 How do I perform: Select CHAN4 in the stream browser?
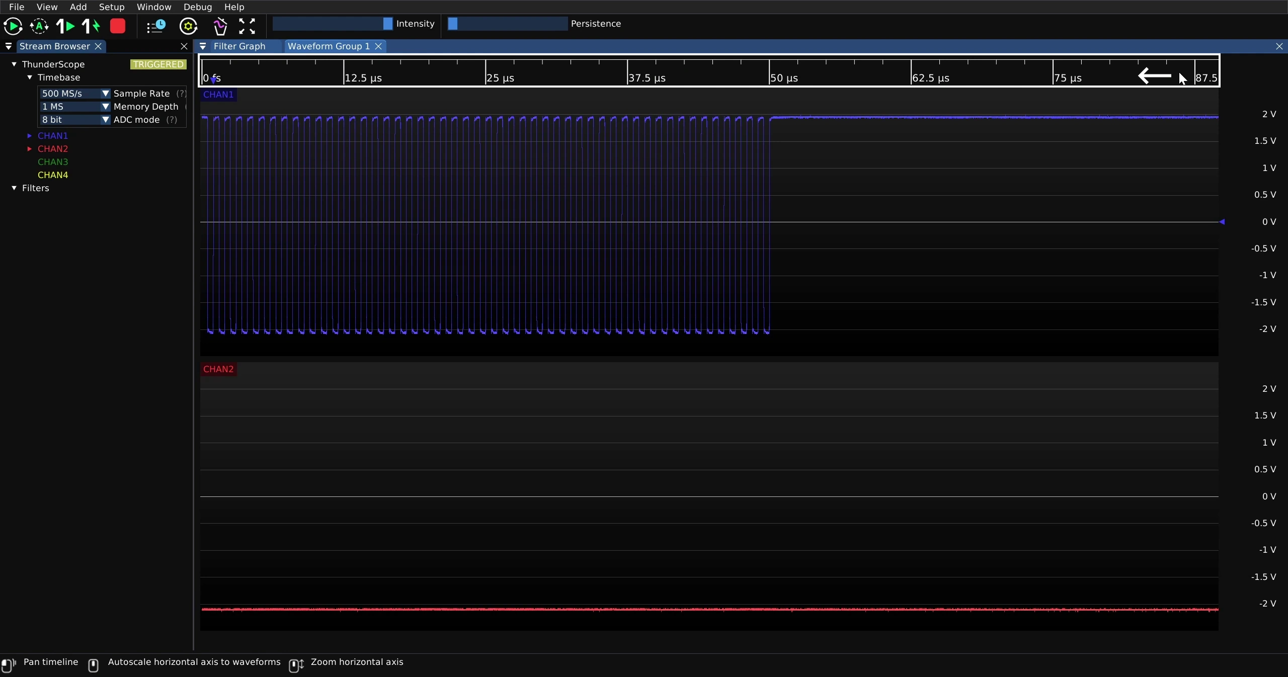[x=53, y=175]
